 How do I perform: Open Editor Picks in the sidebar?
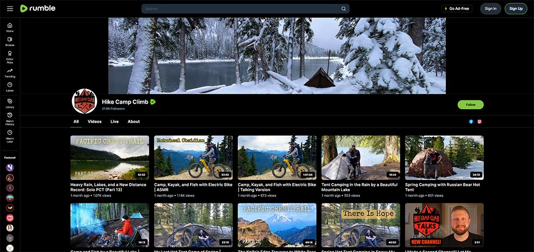(x=10, y=57)
